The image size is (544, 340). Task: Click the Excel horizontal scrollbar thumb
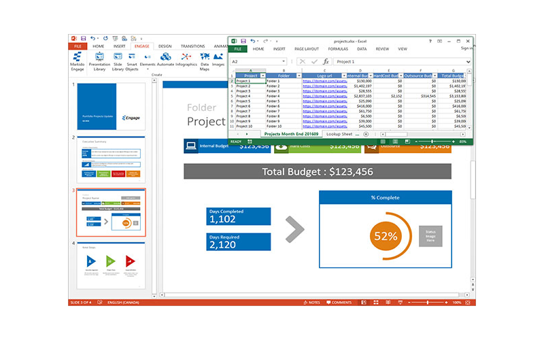click(x=396, y=134)
